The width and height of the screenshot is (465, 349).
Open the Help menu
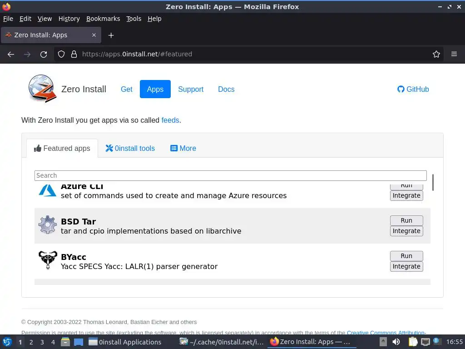pos(154,19)
